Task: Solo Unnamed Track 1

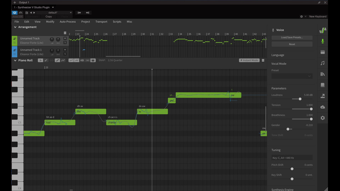Action: pyautogui.click(x=65, y=54)
